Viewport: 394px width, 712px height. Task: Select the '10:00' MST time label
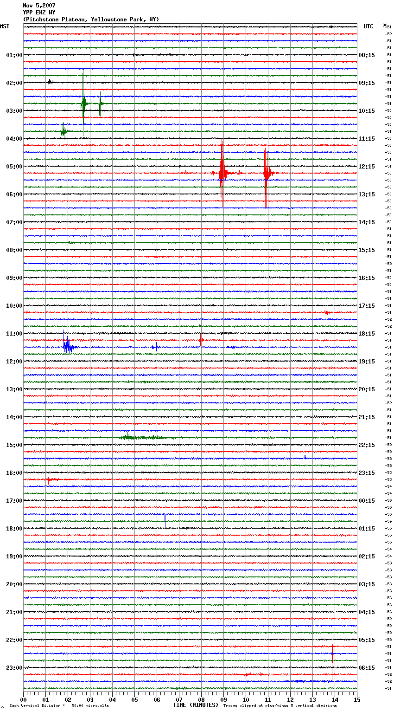tap(14, 306)
